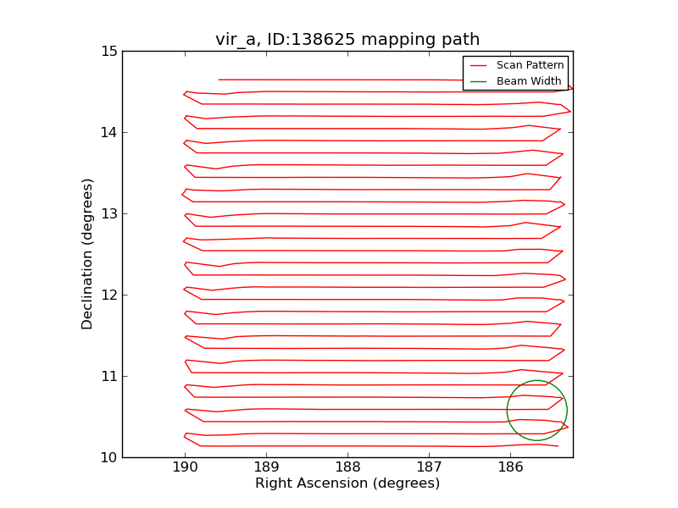Viewport: 678px width, 508px height.
Task: Click the red Scan Pattern legend line
Action: point(479,65)
